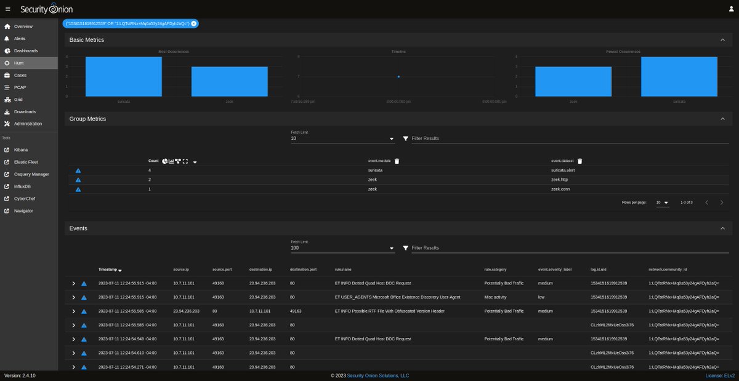Open the hamburger navigation menu

[x=7, y=9]
